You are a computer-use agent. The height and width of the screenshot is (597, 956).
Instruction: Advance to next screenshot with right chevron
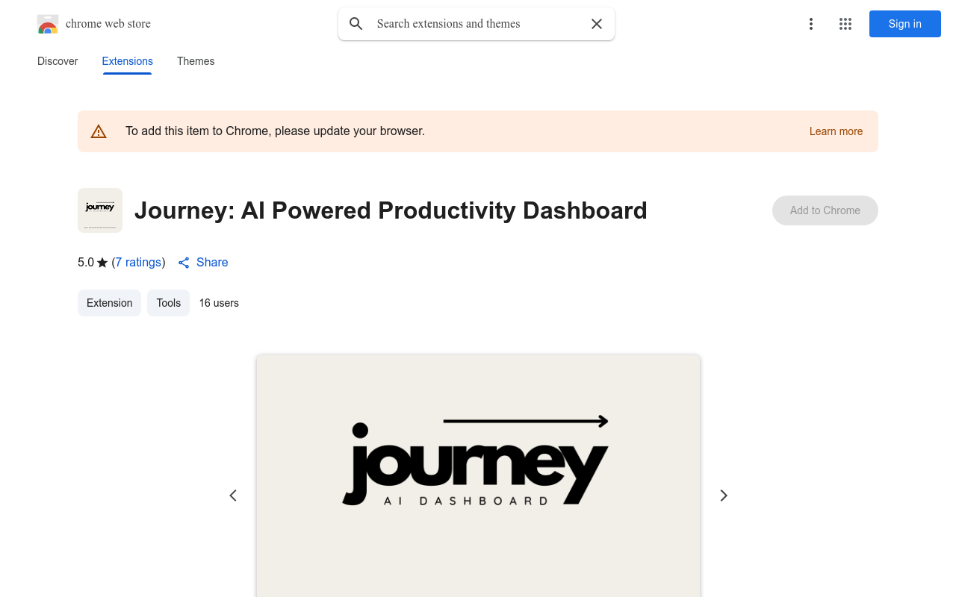click(723, 496)
